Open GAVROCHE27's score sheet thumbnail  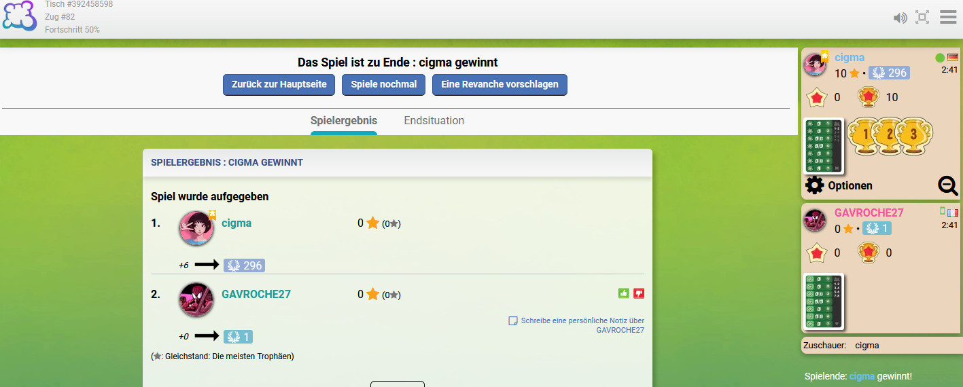[824, 301]
